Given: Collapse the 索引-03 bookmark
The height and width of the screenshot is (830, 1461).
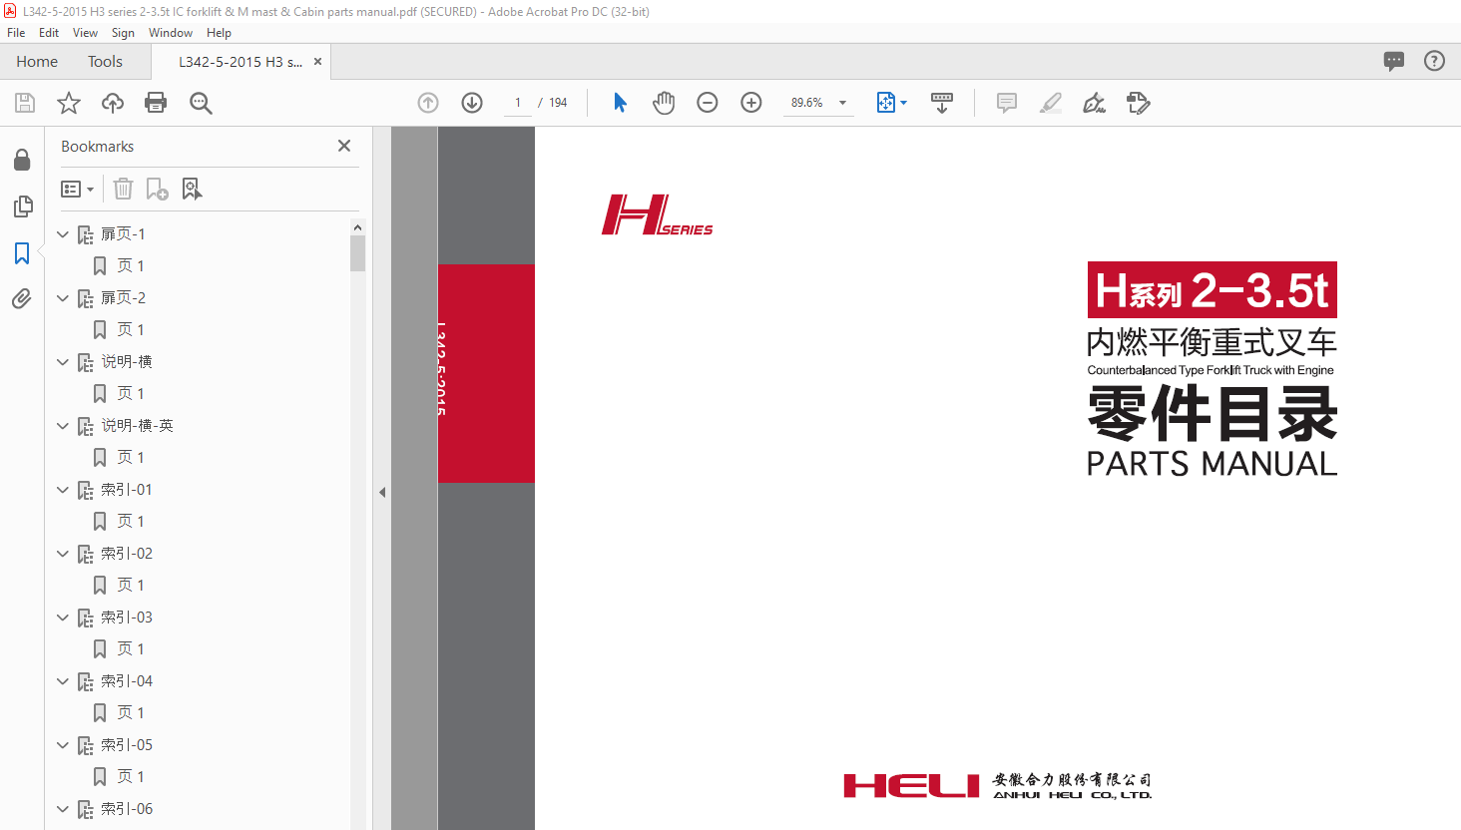Looking at the screenshot, I should 63,618.
